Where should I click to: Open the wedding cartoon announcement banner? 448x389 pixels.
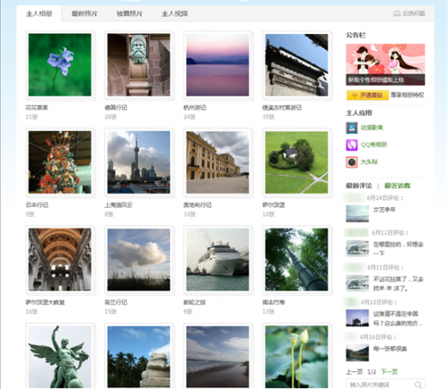[385, 65]
